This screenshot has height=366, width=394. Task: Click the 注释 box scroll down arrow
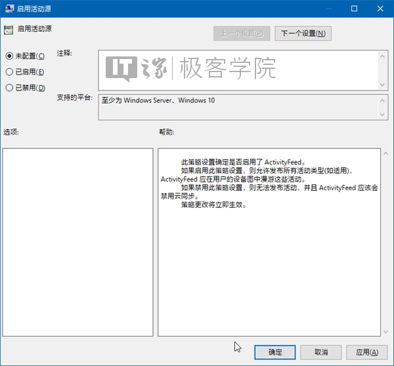[x=382, y=85]
